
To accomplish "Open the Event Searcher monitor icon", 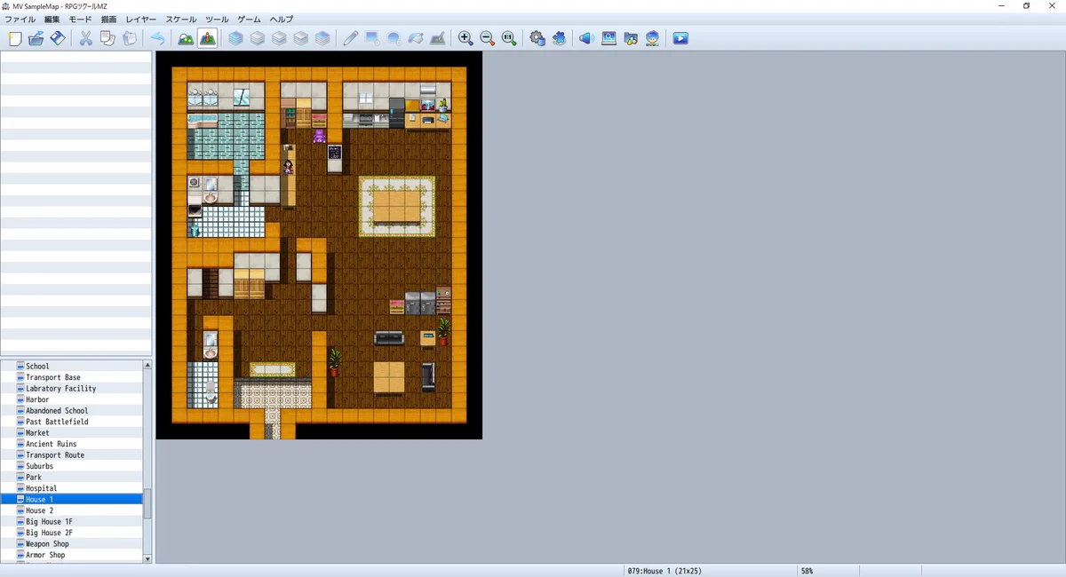I will tap(609, 38).
